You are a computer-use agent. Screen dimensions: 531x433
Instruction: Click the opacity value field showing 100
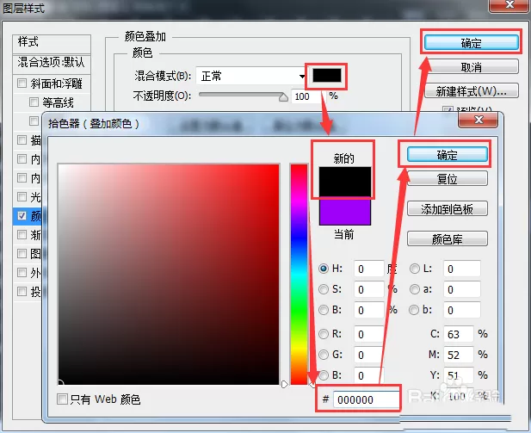coord(306,96)
